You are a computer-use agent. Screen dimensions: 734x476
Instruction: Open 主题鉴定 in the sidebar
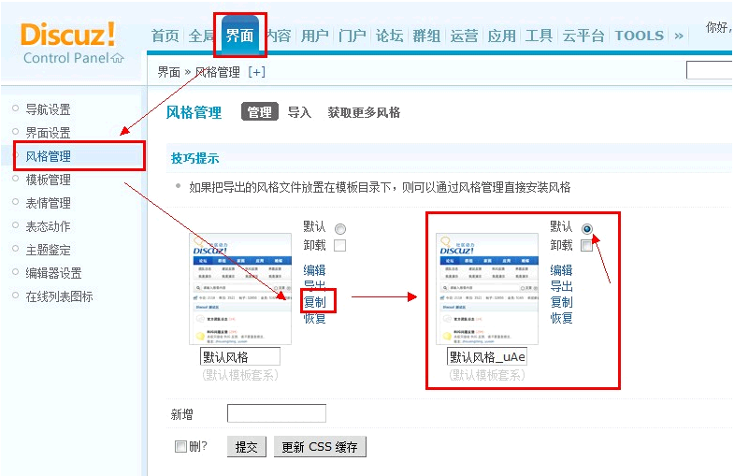(x=48, y=250)
